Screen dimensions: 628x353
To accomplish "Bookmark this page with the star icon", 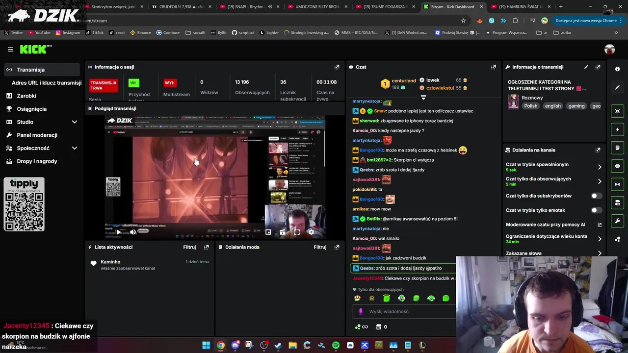I will (x=463, y=21).
